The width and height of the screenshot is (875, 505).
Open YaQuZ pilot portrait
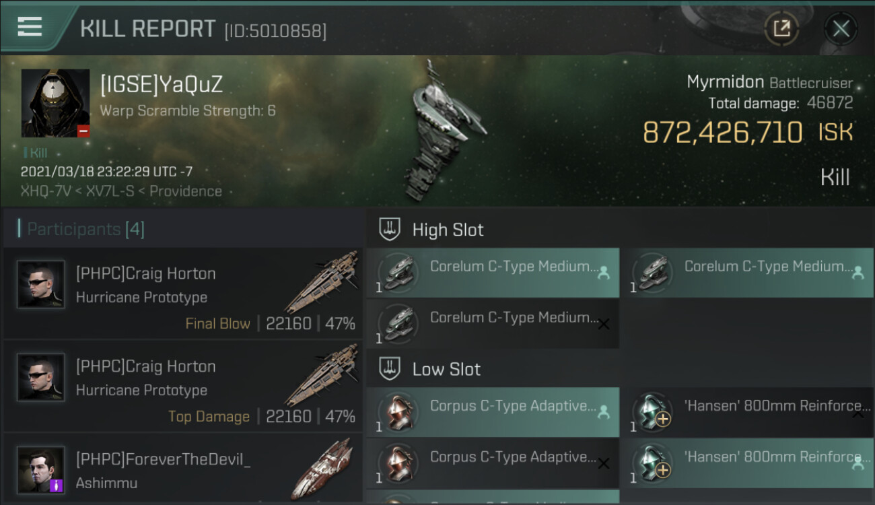pos(55,103)
